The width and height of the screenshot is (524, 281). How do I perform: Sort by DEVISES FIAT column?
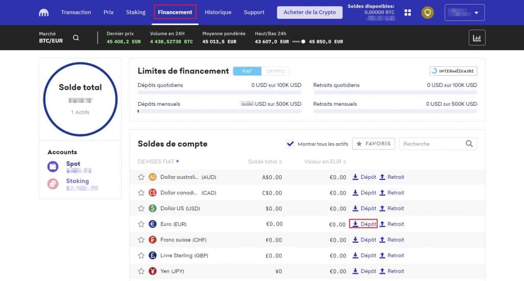(159, 162)
